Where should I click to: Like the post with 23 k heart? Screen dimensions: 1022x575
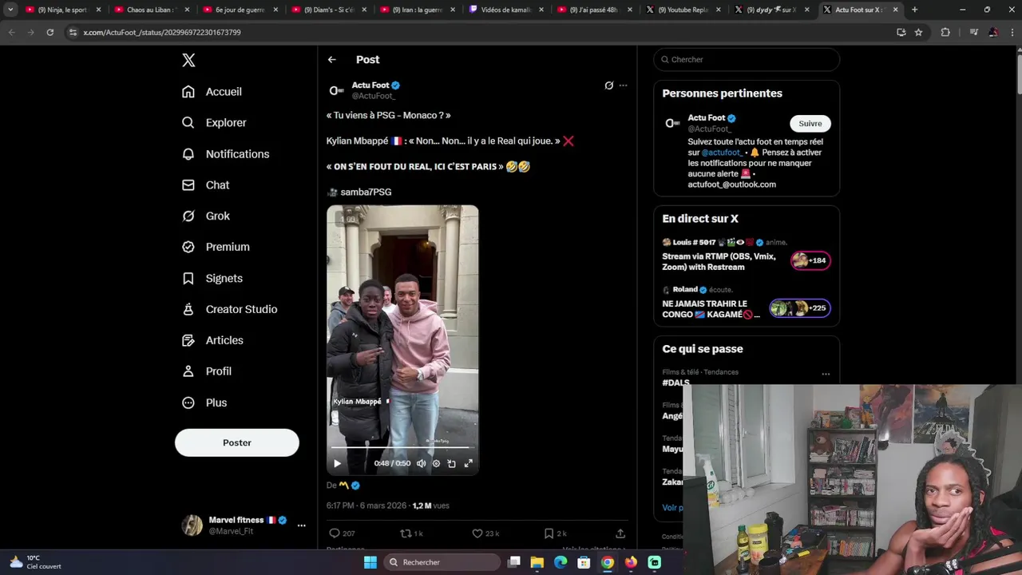click(x=485, y=533)
